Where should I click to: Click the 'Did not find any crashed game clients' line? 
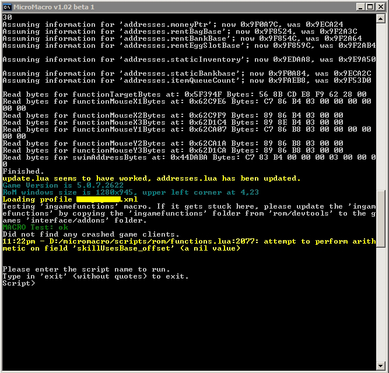[x=91, y=234]
